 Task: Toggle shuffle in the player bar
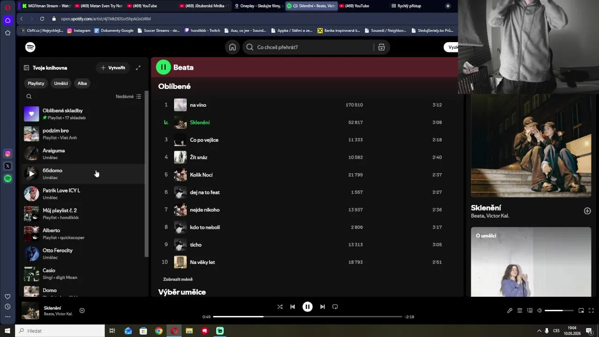[x=280, y=307]
